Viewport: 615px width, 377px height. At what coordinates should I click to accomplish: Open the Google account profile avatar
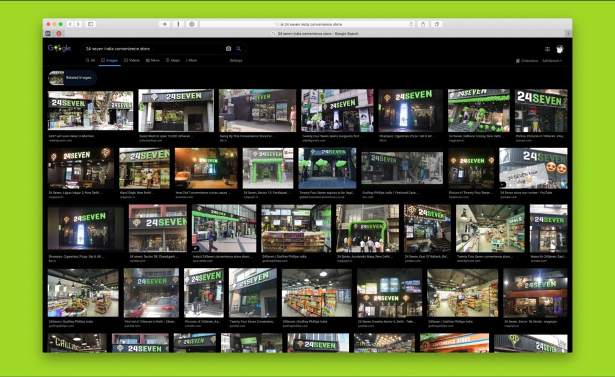pos(560,49)
